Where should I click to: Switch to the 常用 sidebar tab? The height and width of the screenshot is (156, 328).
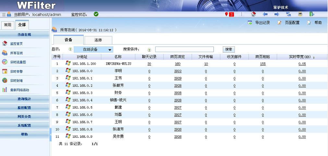[x=7, y=25]
